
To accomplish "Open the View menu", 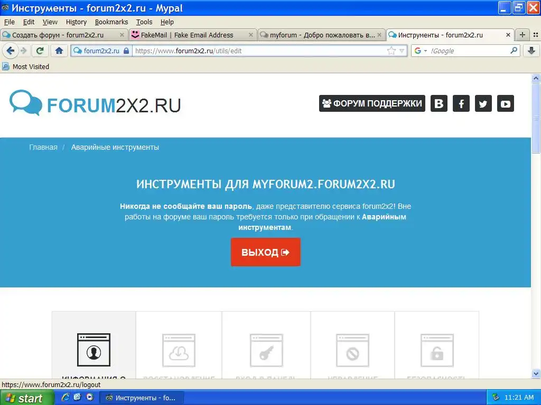I will (x=50, y=22).
